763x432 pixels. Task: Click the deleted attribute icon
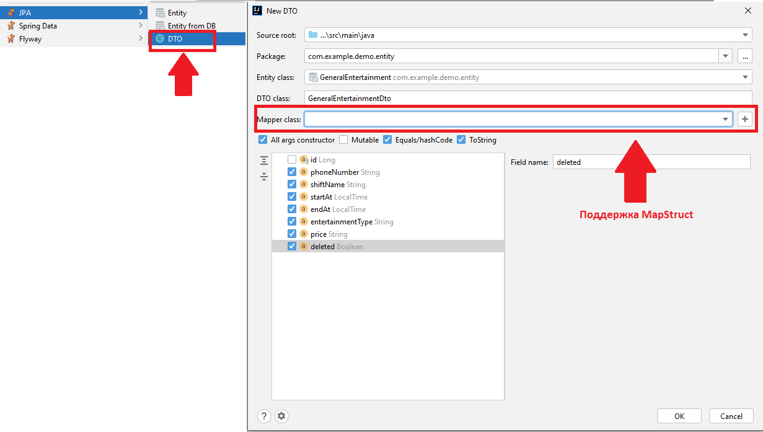point(304,247)
